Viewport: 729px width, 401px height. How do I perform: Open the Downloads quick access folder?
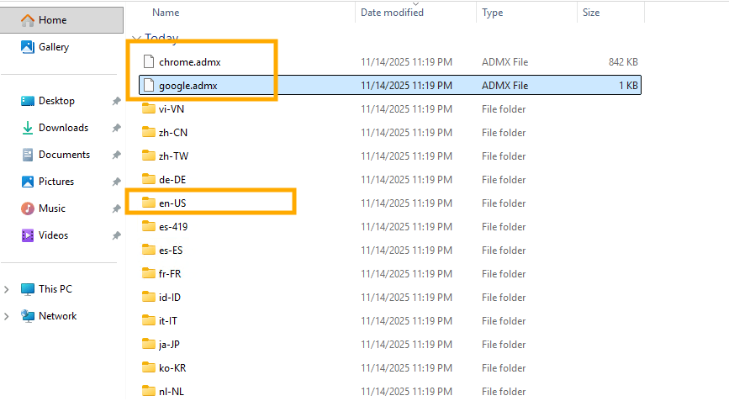[63, 128]
